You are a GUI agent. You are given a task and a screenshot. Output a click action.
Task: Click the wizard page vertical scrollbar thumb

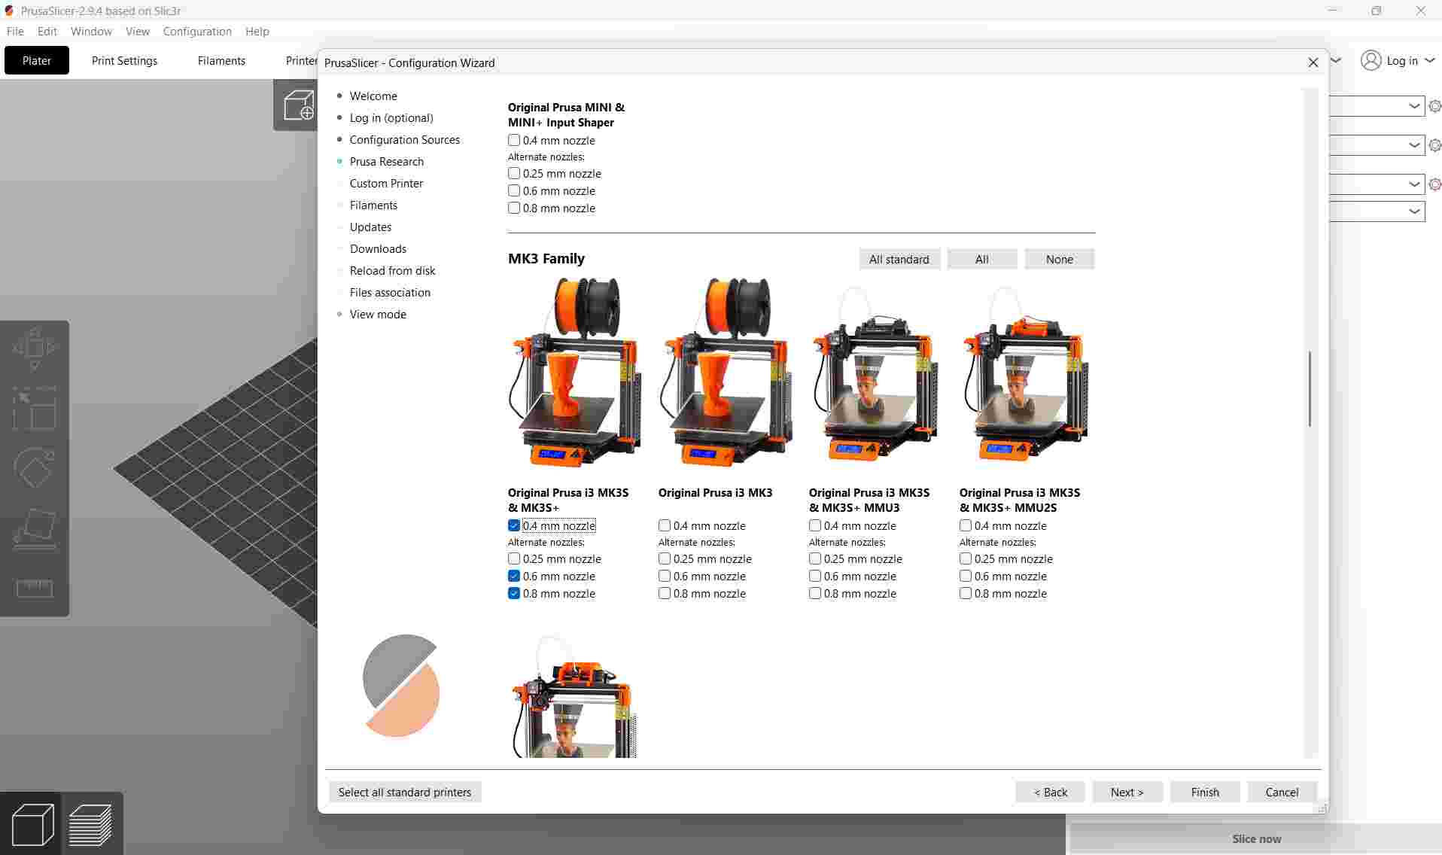pyautogui.click(x=1310, y=388)
